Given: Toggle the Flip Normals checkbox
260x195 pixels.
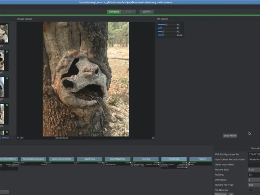Looking at the screenshot, I should pos(251,190).
